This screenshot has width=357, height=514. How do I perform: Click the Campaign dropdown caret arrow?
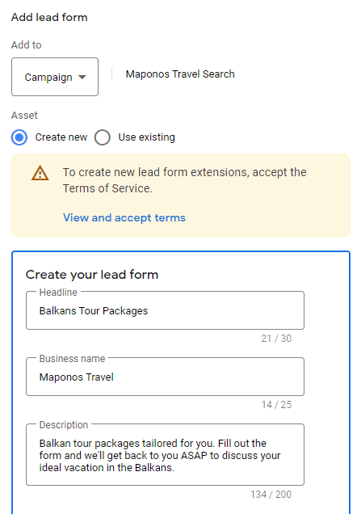pyautogui.click(x=82, y=78)
